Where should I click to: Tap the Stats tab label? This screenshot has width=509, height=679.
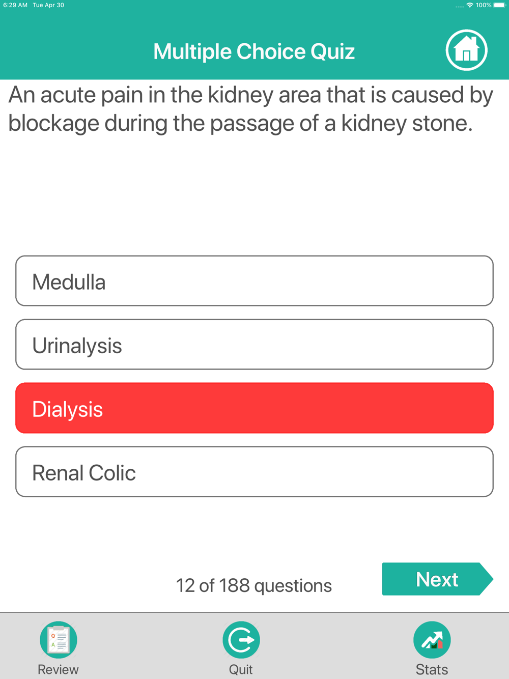(432, 669)
